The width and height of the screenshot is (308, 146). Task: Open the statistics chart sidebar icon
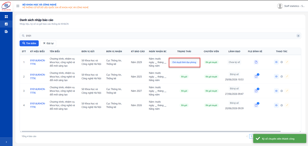pos(6,24)
